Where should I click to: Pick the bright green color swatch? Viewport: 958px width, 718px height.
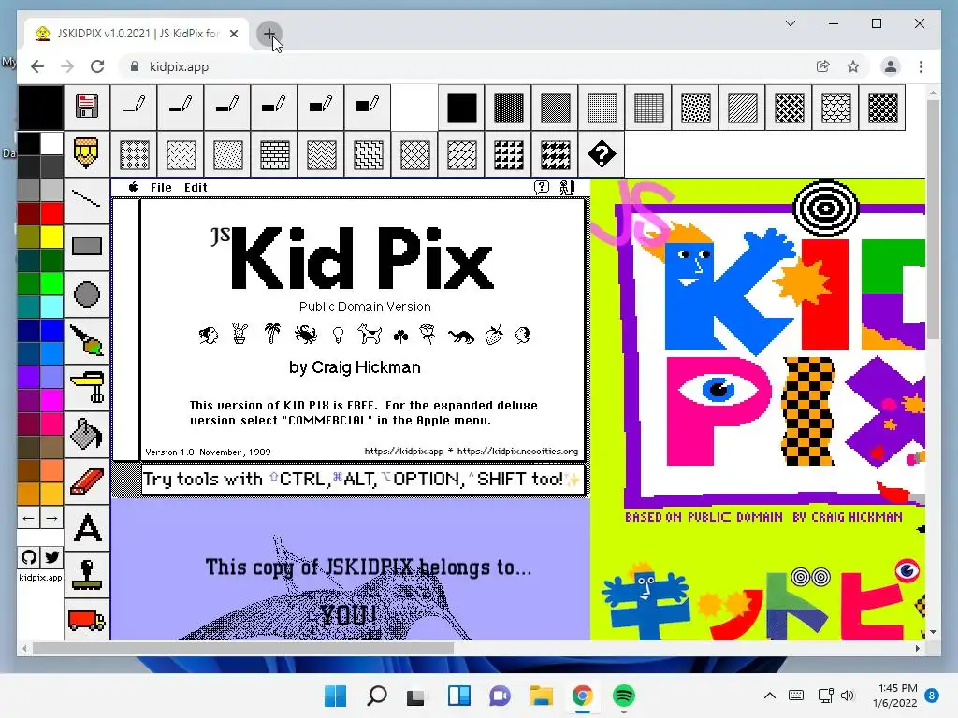(52, 283)
